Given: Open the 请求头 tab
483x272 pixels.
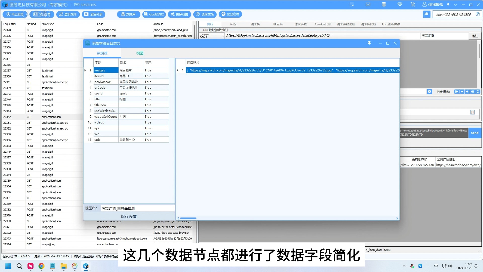Looking at the screenshot, I should (x=255, y=24).
